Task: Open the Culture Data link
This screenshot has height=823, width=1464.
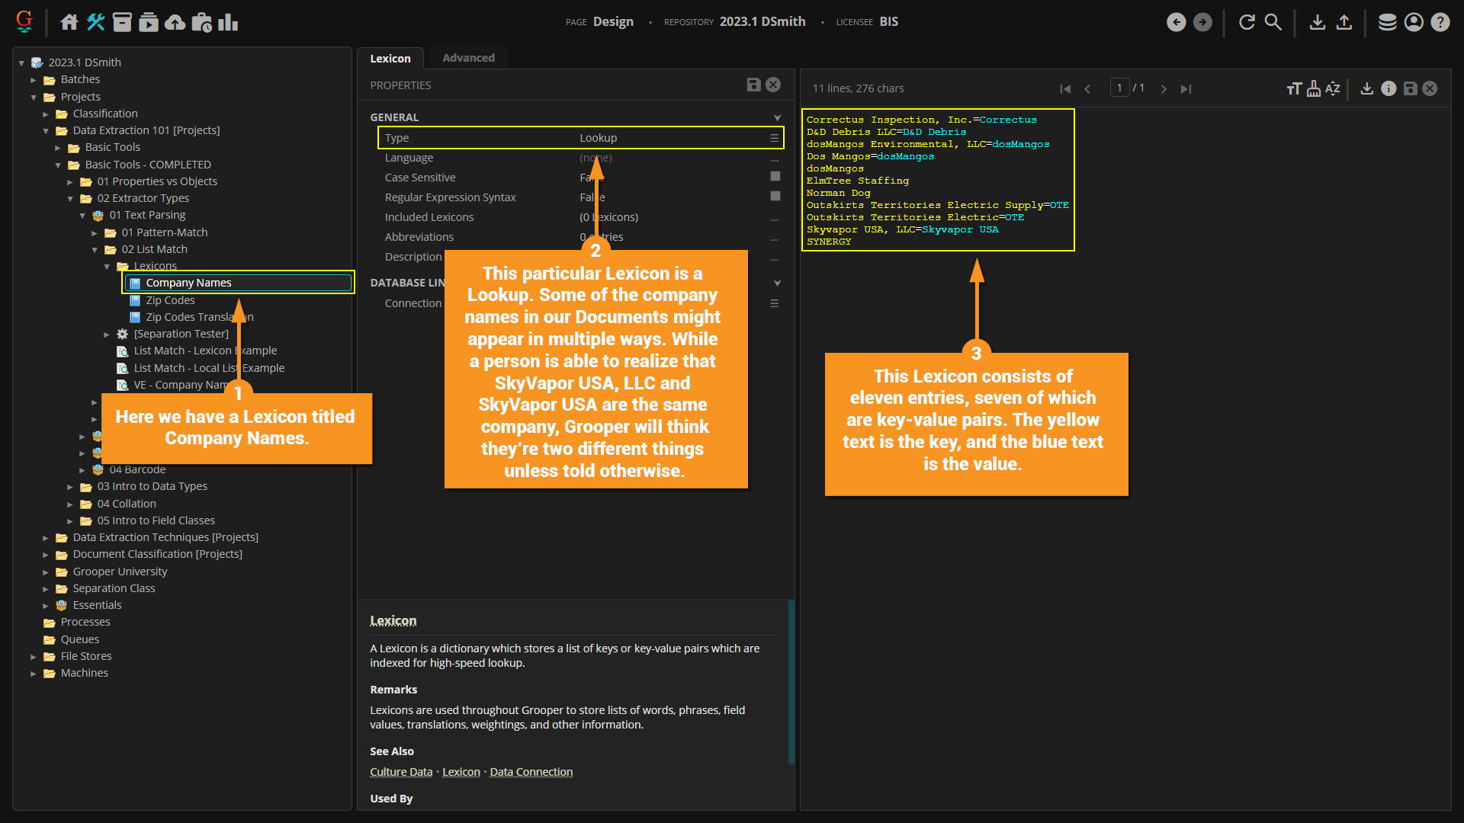Action: pyautogui.click(x=401, y=772)
